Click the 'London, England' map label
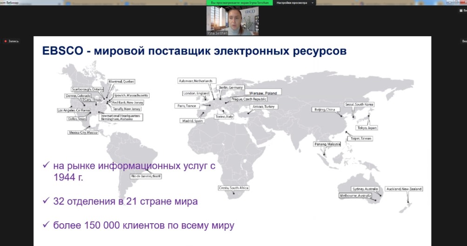 pos(196,93)
